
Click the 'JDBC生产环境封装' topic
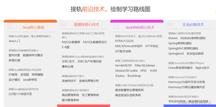coord(89,61)
